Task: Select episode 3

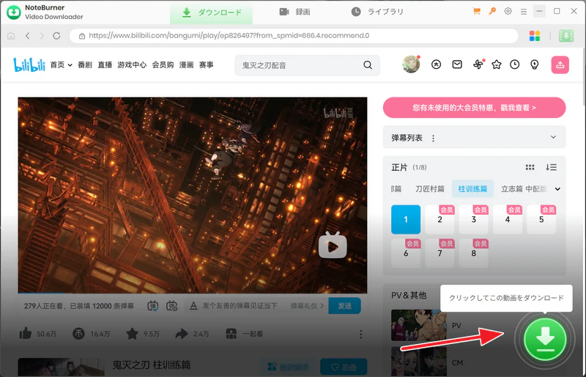Action: pos(473,219)
